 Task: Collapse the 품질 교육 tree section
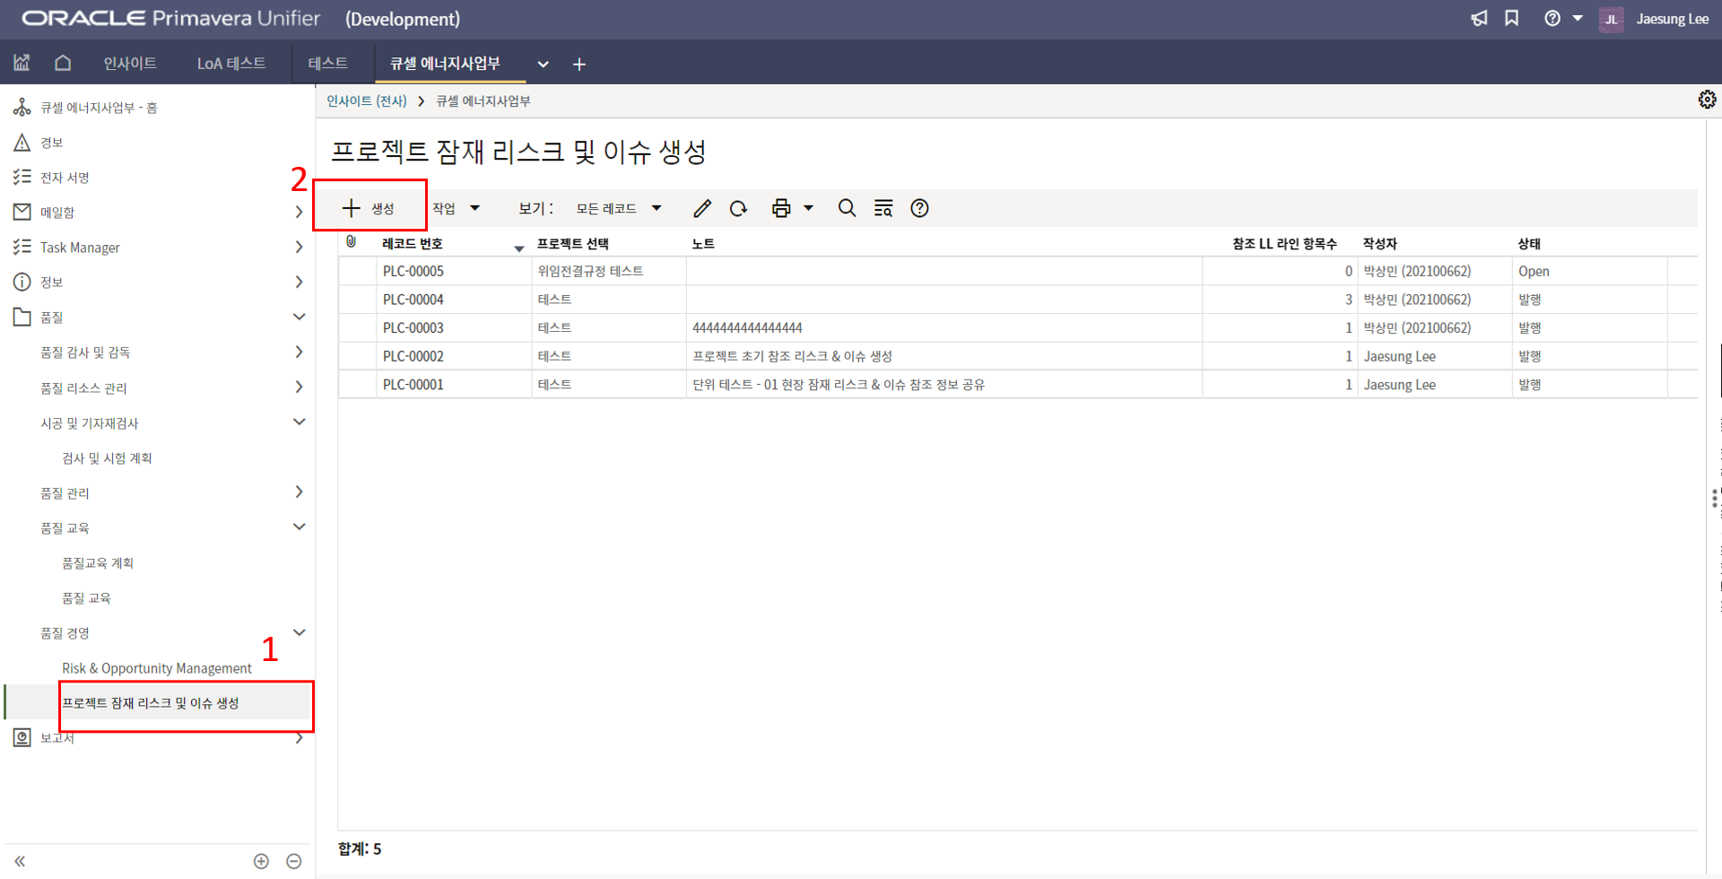(299, 527)
